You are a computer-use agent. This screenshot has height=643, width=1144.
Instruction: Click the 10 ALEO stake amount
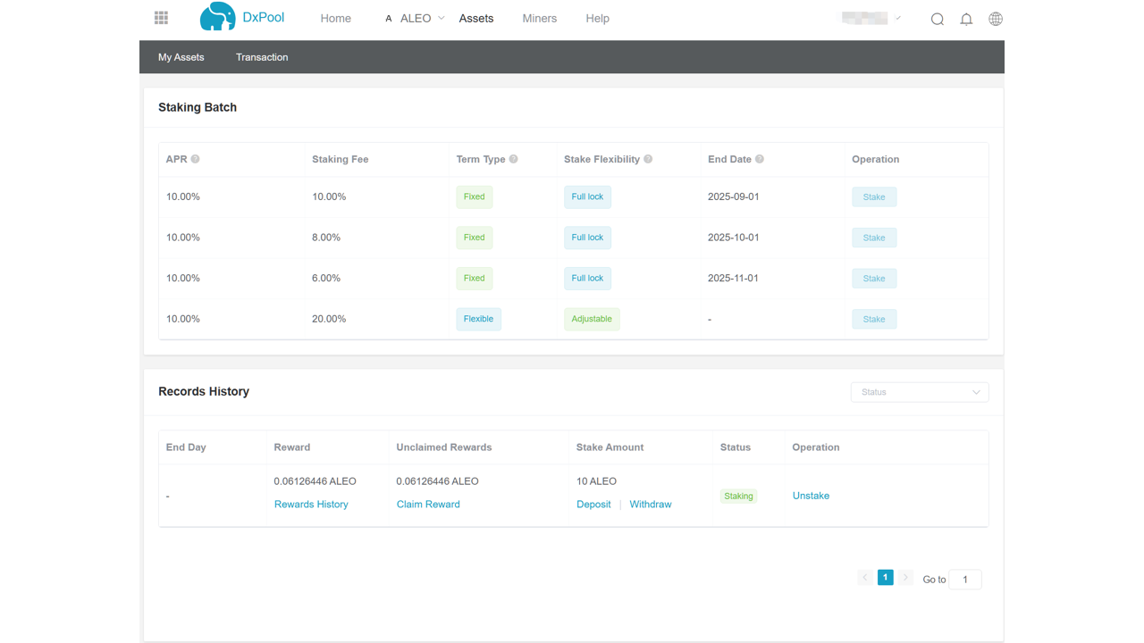tap(597, 481)
